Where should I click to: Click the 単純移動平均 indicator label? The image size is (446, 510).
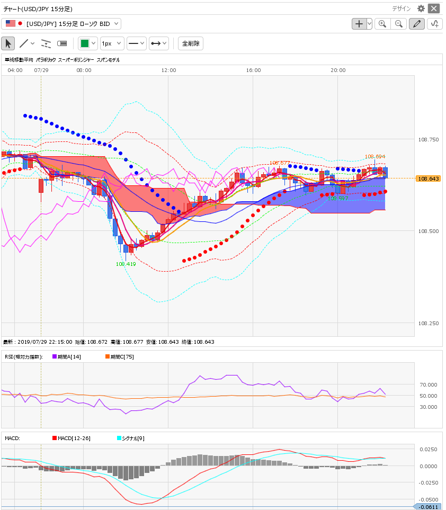click(x=19, y=60)
